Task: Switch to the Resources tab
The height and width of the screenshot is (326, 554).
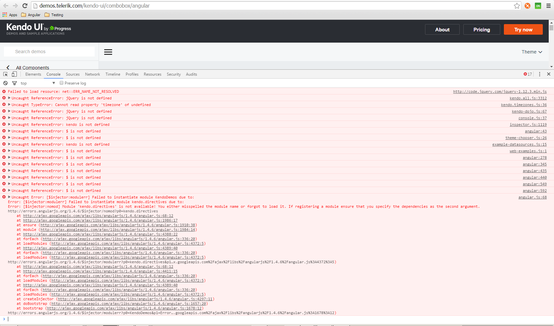Action: click(152, 74)
